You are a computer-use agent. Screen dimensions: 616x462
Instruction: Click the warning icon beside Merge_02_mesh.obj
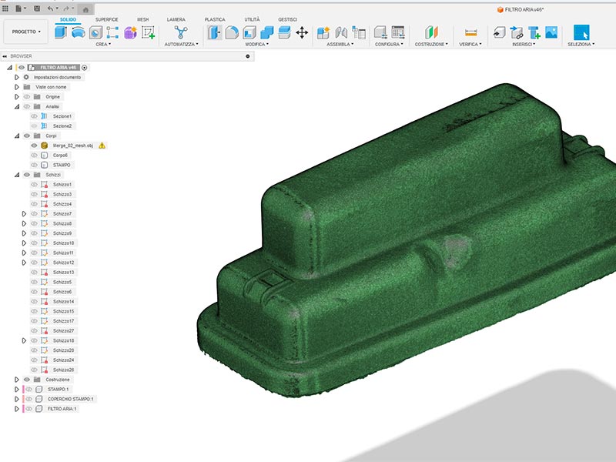point(102,145)
